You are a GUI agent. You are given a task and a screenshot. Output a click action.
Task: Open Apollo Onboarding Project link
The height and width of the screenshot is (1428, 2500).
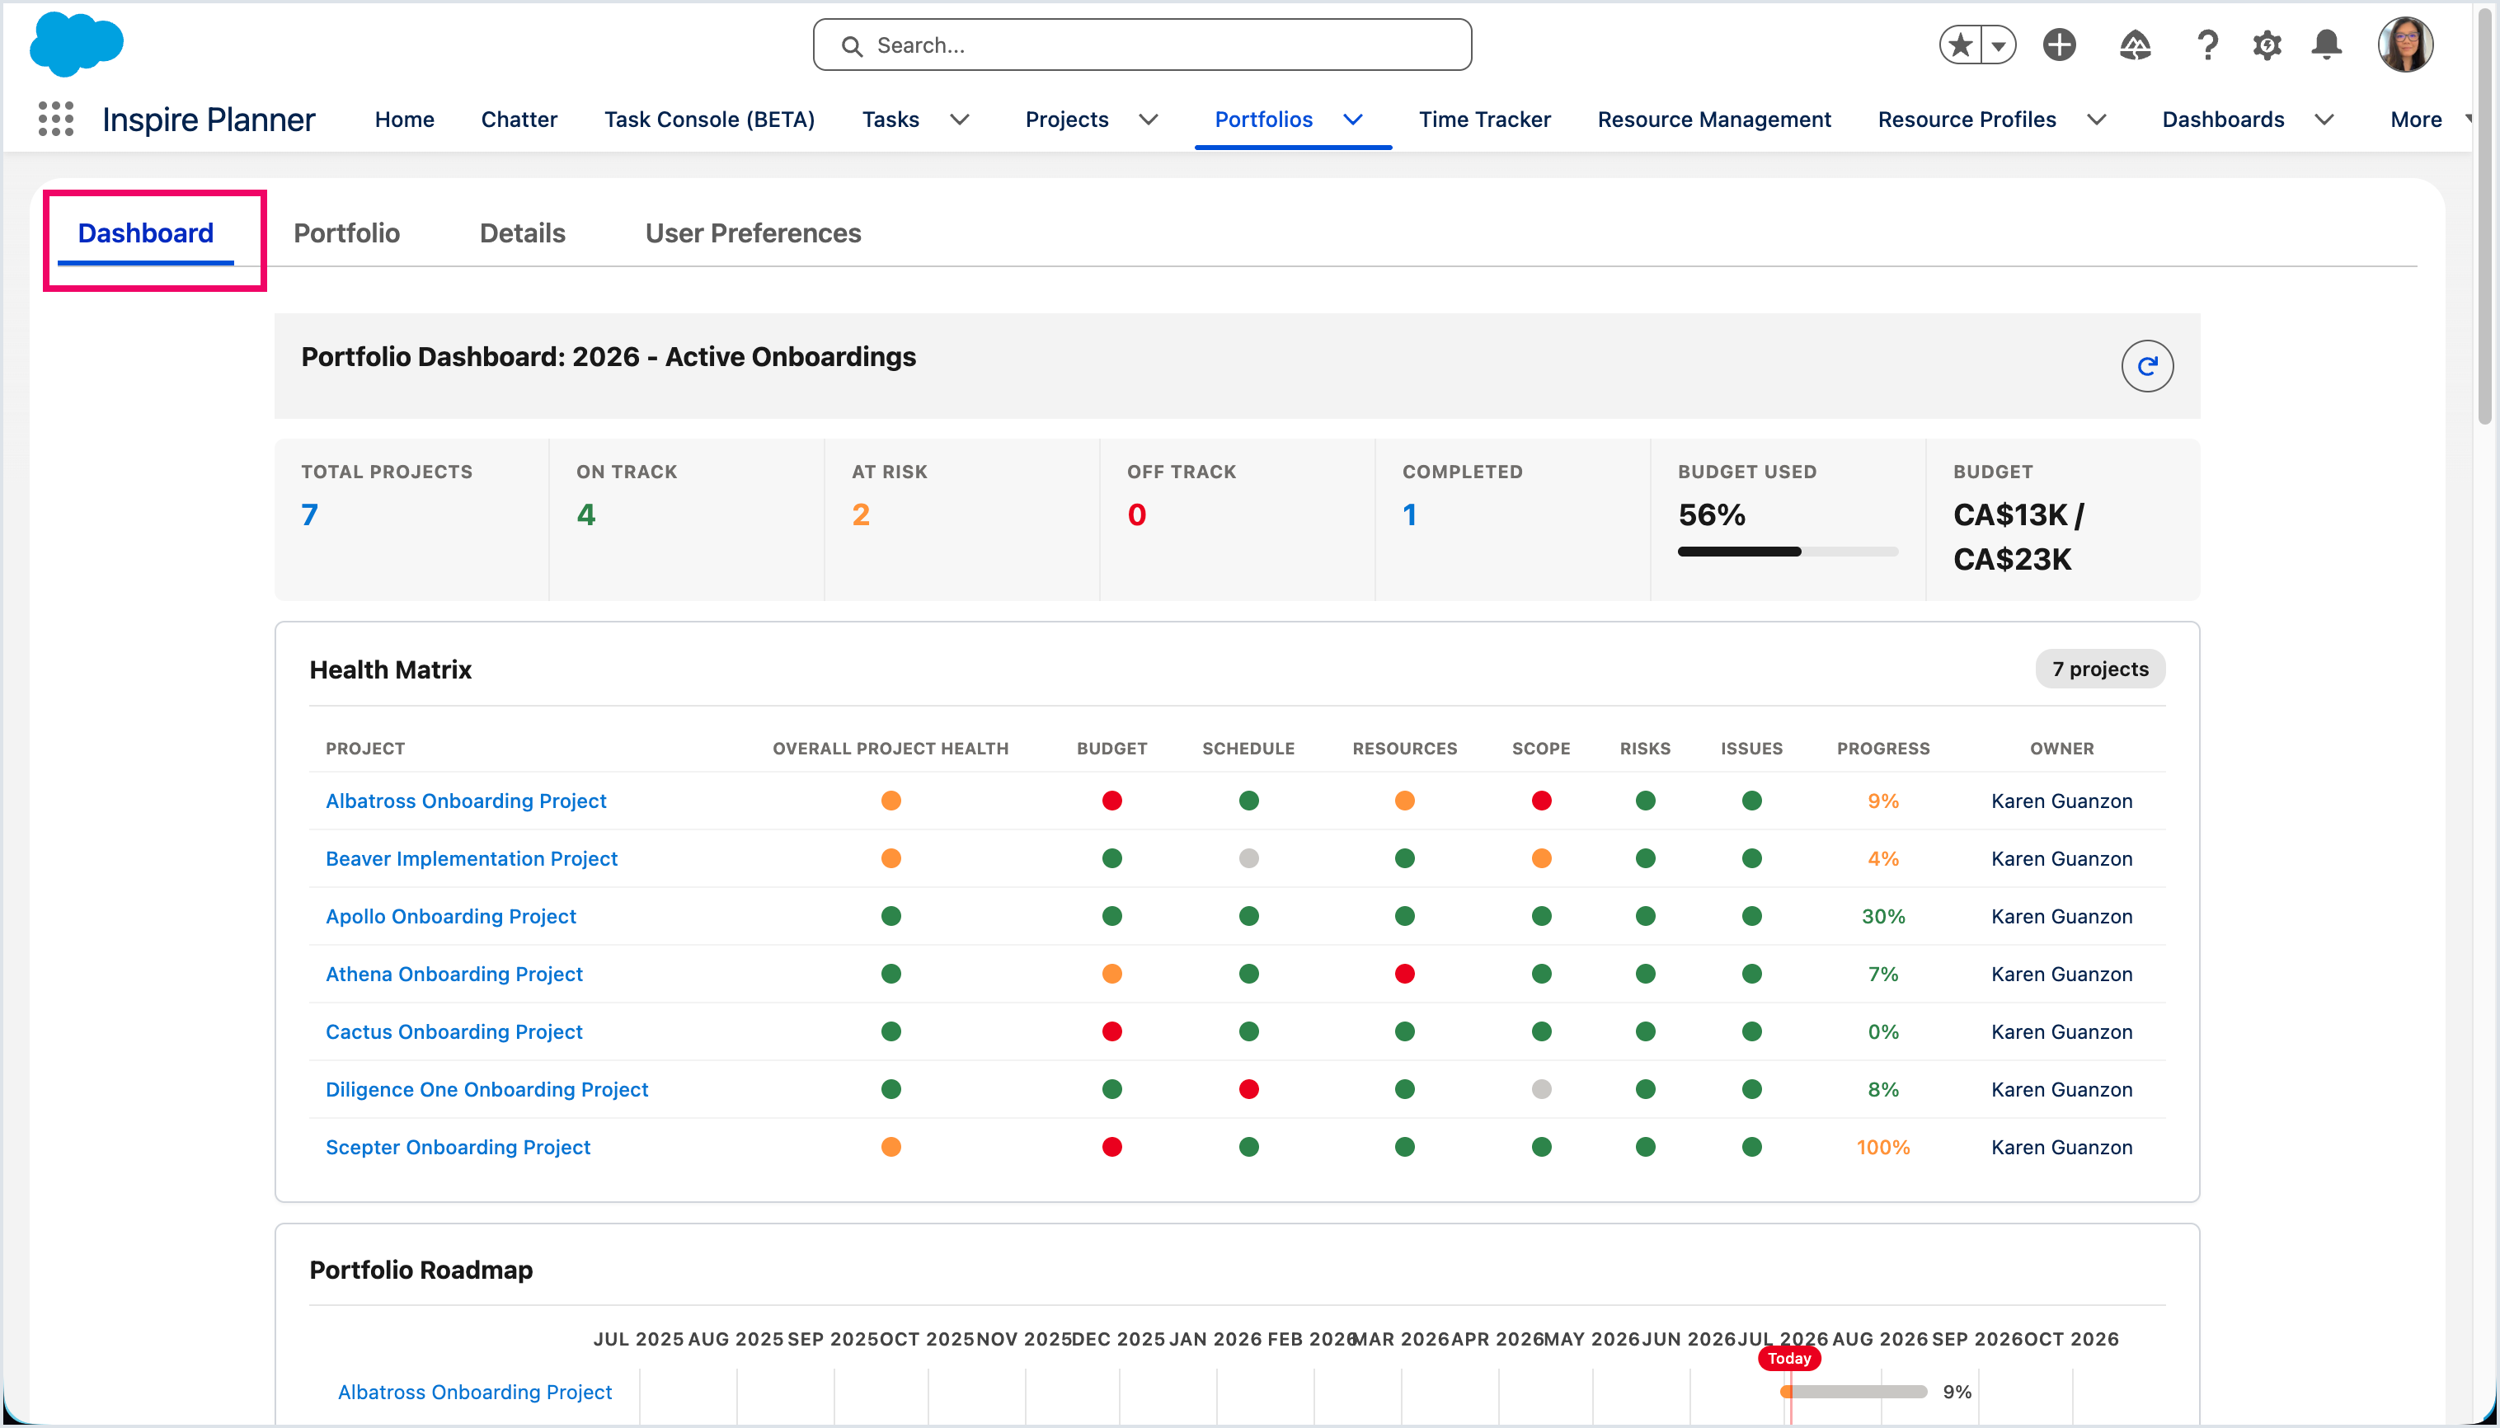450,916
